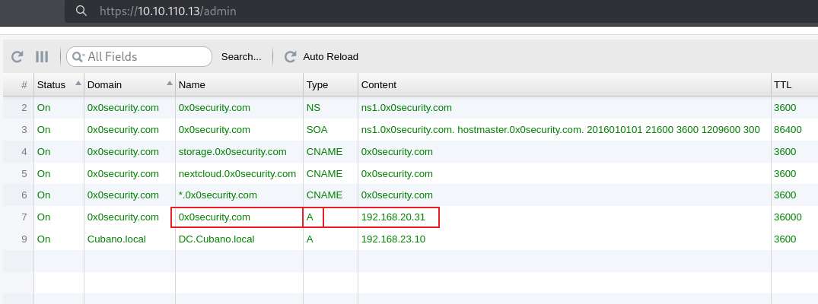Sort by the Domain column sort arrow

point(169,83)
